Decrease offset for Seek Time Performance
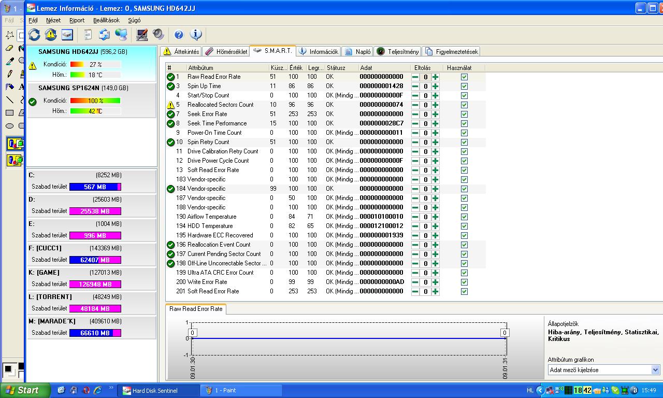663x398 pixels. click(415, 123)
